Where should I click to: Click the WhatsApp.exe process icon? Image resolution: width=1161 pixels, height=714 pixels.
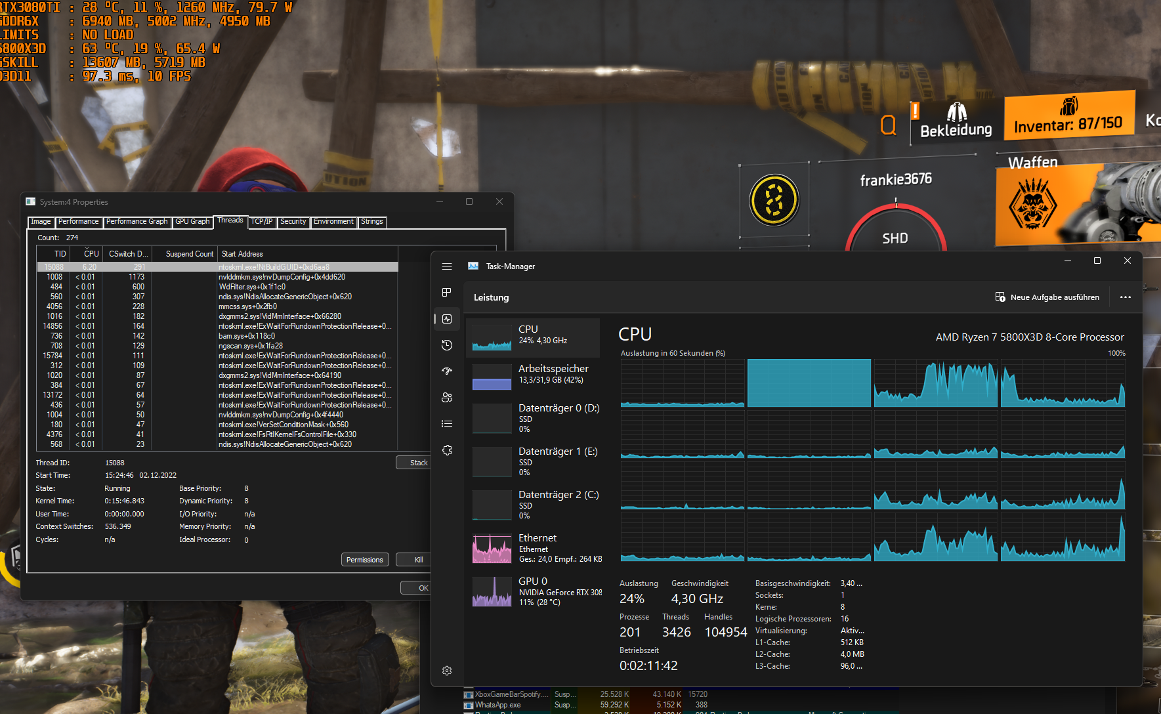pos(469,705)
